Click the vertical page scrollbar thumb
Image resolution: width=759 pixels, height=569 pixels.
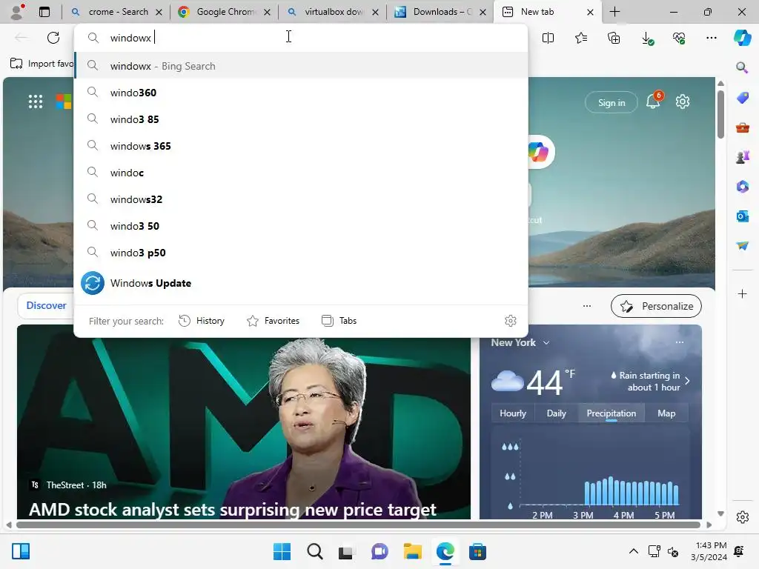tap(720, 113)
